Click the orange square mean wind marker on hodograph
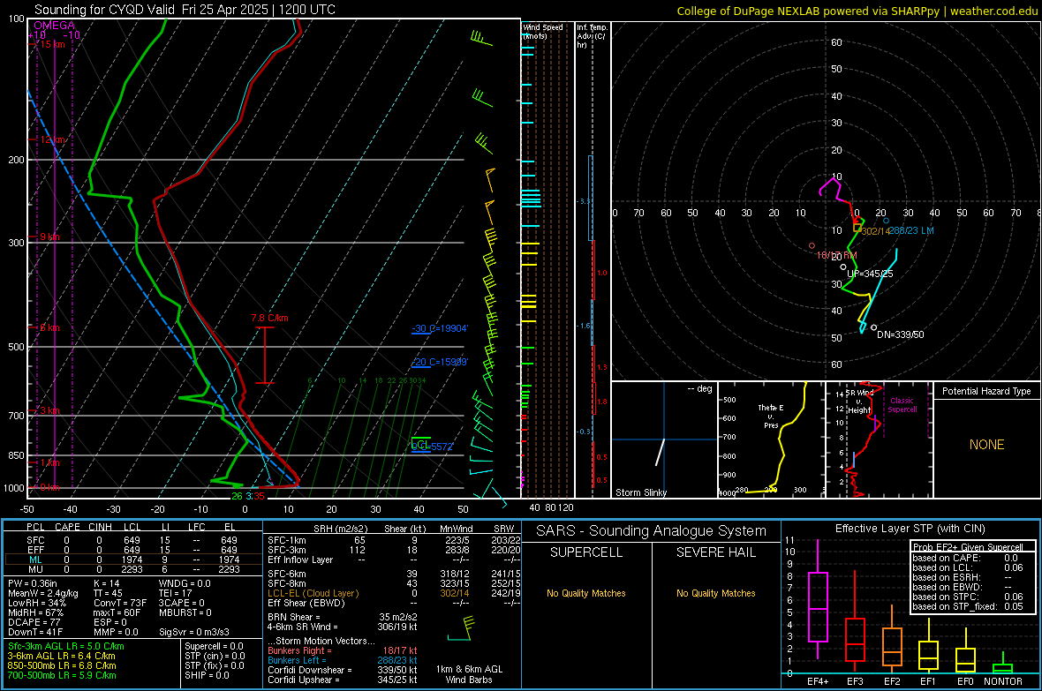The image size is (1042, 691). click(857, 228)
